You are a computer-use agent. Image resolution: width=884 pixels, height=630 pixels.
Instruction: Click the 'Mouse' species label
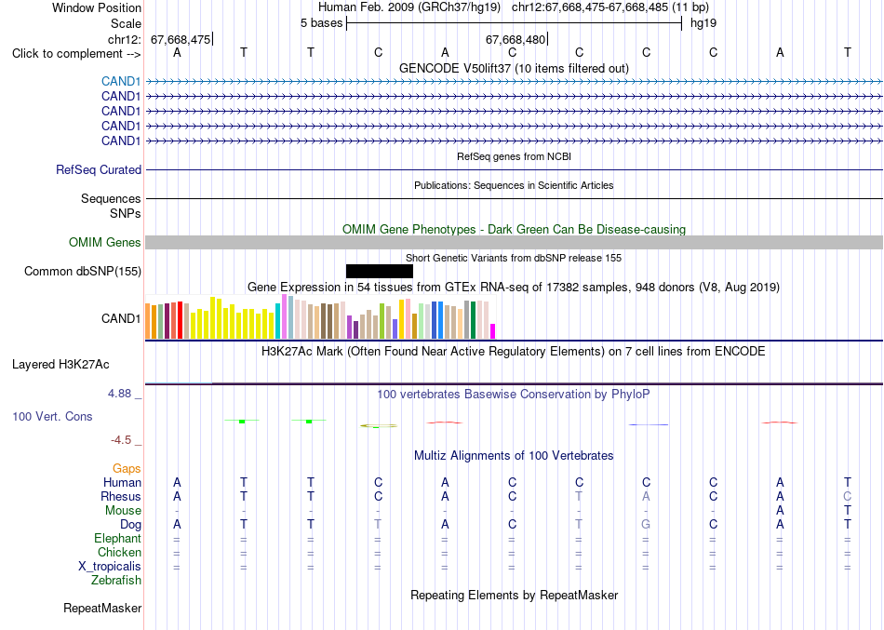(x=123, y=511)
